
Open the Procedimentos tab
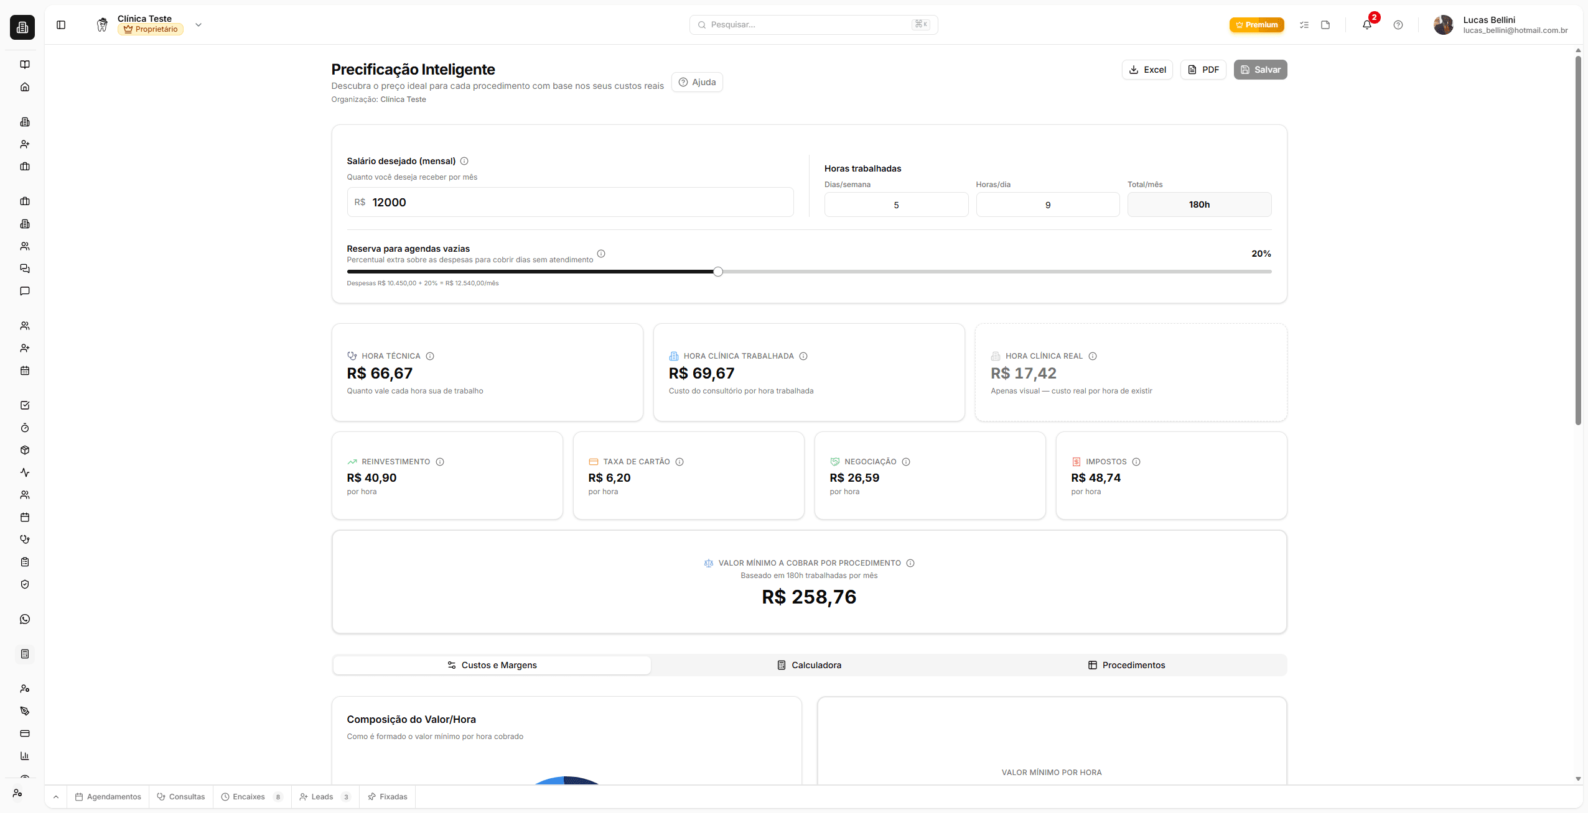(1126, 664)
